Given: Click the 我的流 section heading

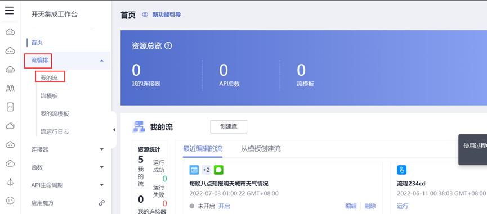Looking at the screenshot, I should pos(162,127).
